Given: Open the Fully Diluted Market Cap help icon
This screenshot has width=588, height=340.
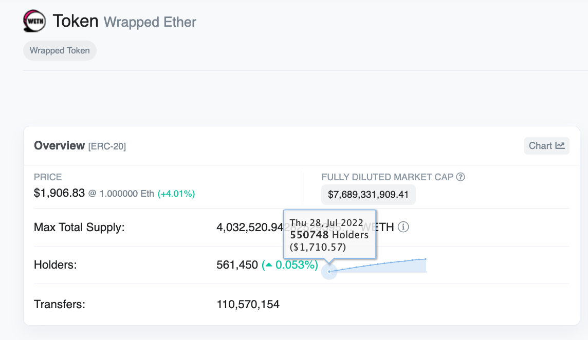Looking at the screenshot, I should (x=461, y=177).
